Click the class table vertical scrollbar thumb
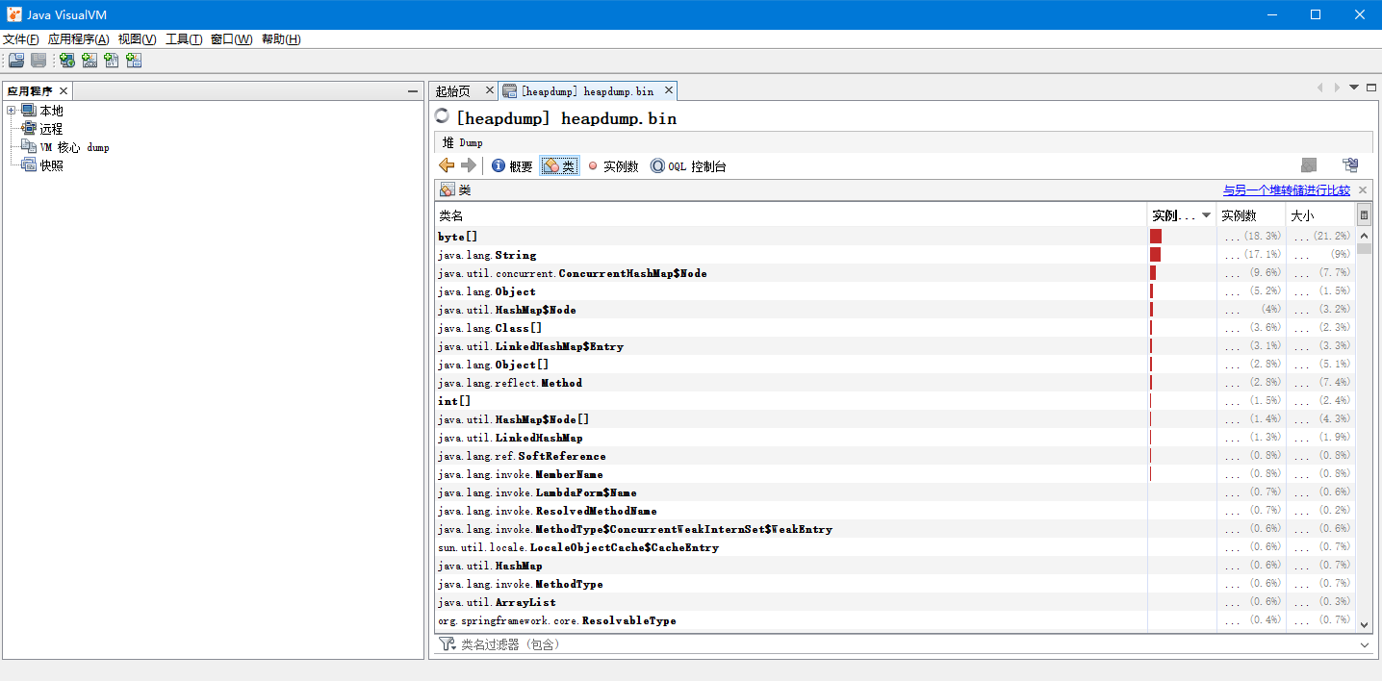 coord(1364,248)
